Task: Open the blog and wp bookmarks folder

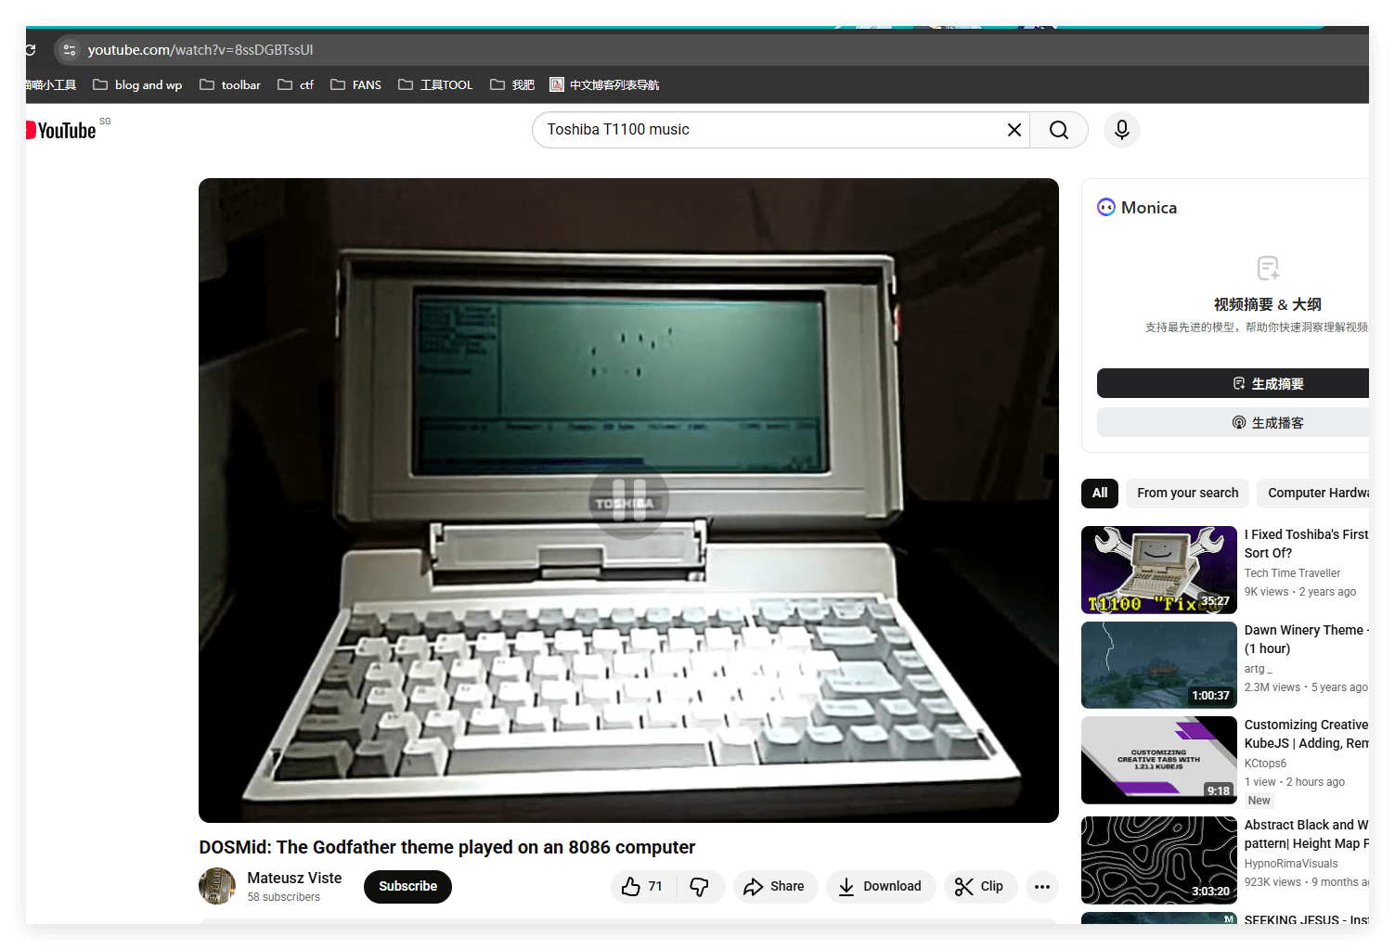Action: [x=137, y=85]
